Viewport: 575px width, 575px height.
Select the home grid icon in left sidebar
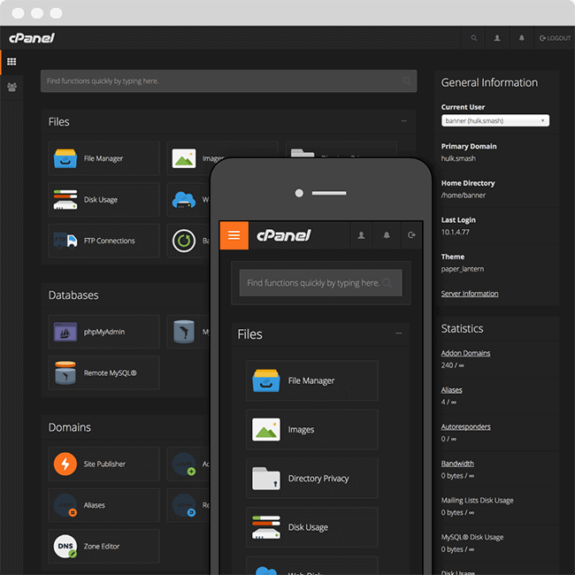(11, 62)
